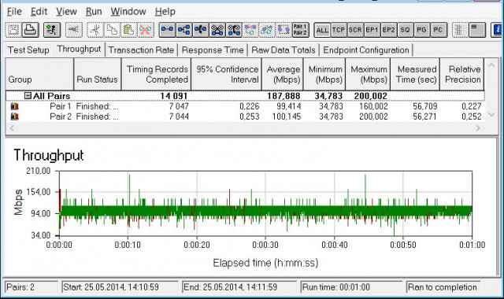
Task: Click the Timing Records Completed column header
Action: point(156,74)
